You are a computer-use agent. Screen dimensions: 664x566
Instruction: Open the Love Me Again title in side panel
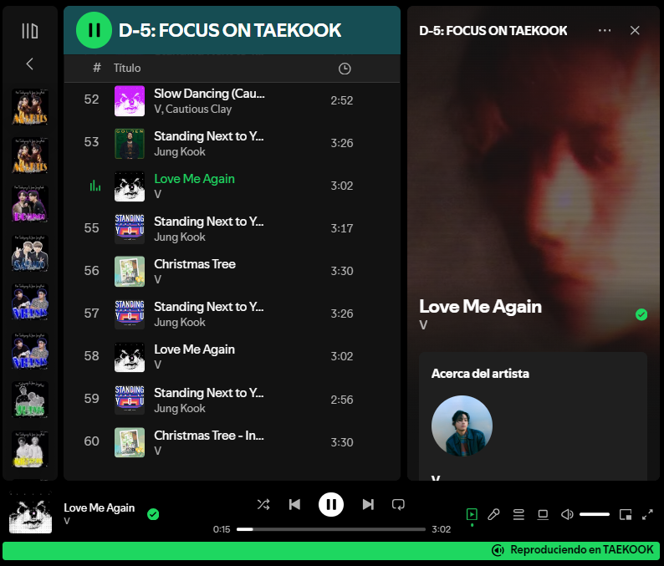(480, 307)
